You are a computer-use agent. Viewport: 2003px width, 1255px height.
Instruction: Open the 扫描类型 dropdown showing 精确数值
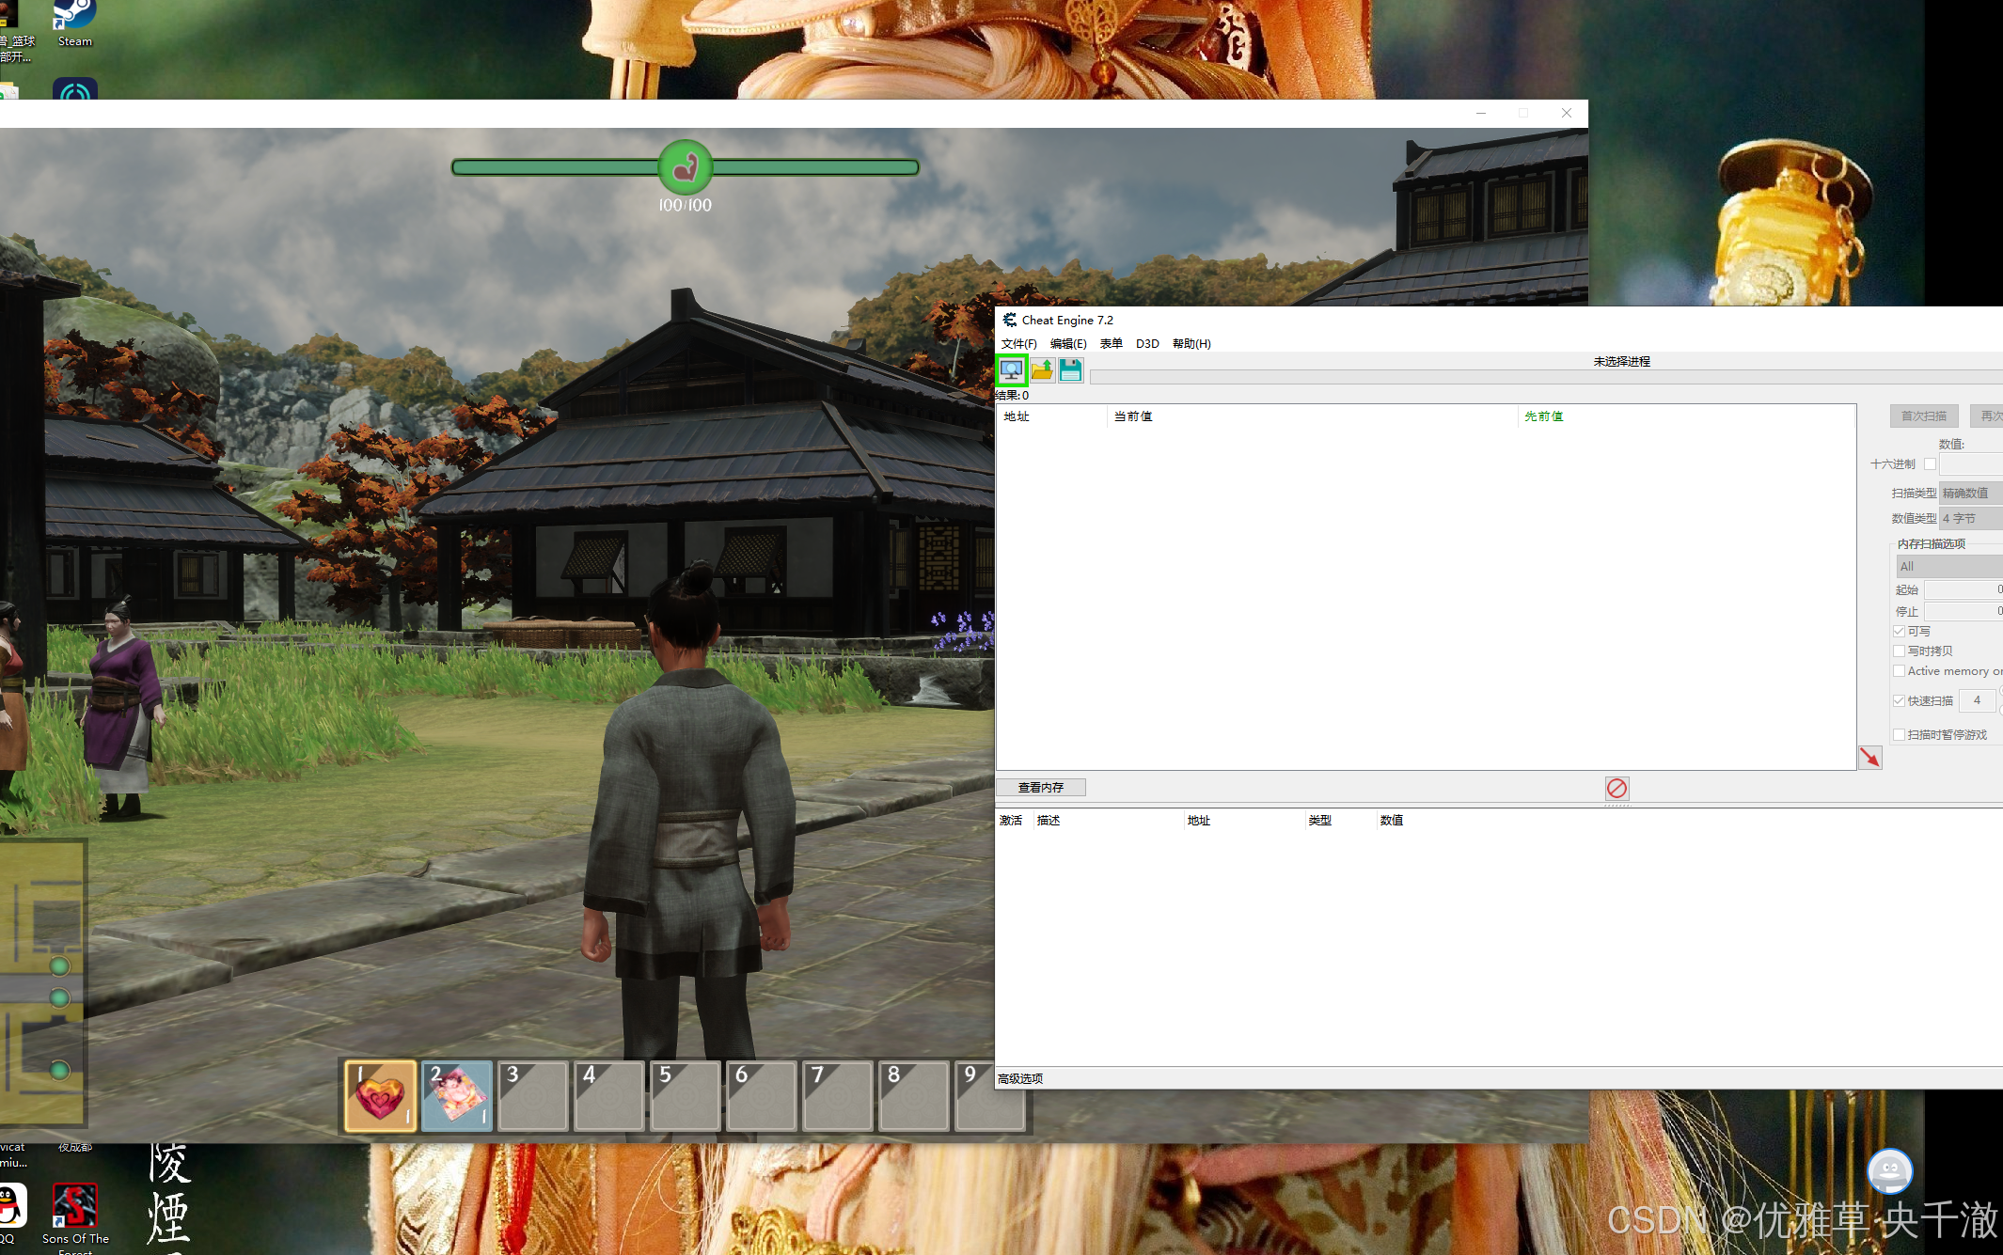[x=1970, y=493]
